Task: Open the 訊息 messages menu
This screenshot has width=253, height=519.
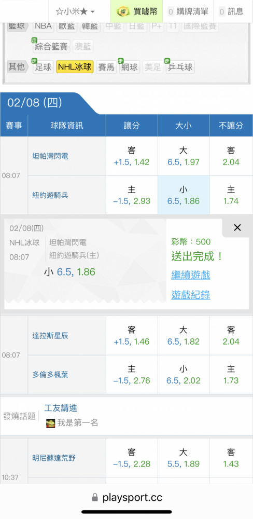Action: pyautogui.click(x=232, y=11)
